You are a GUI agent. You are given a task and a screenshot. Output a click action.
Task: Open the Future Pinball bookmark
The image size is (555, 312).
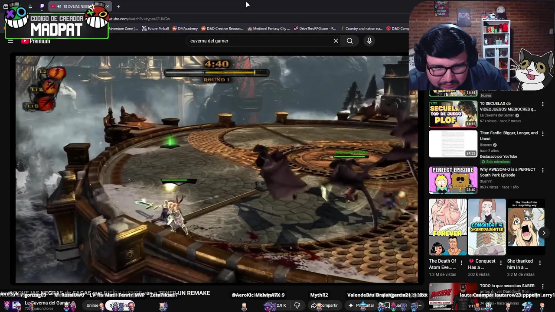(155, 29)
